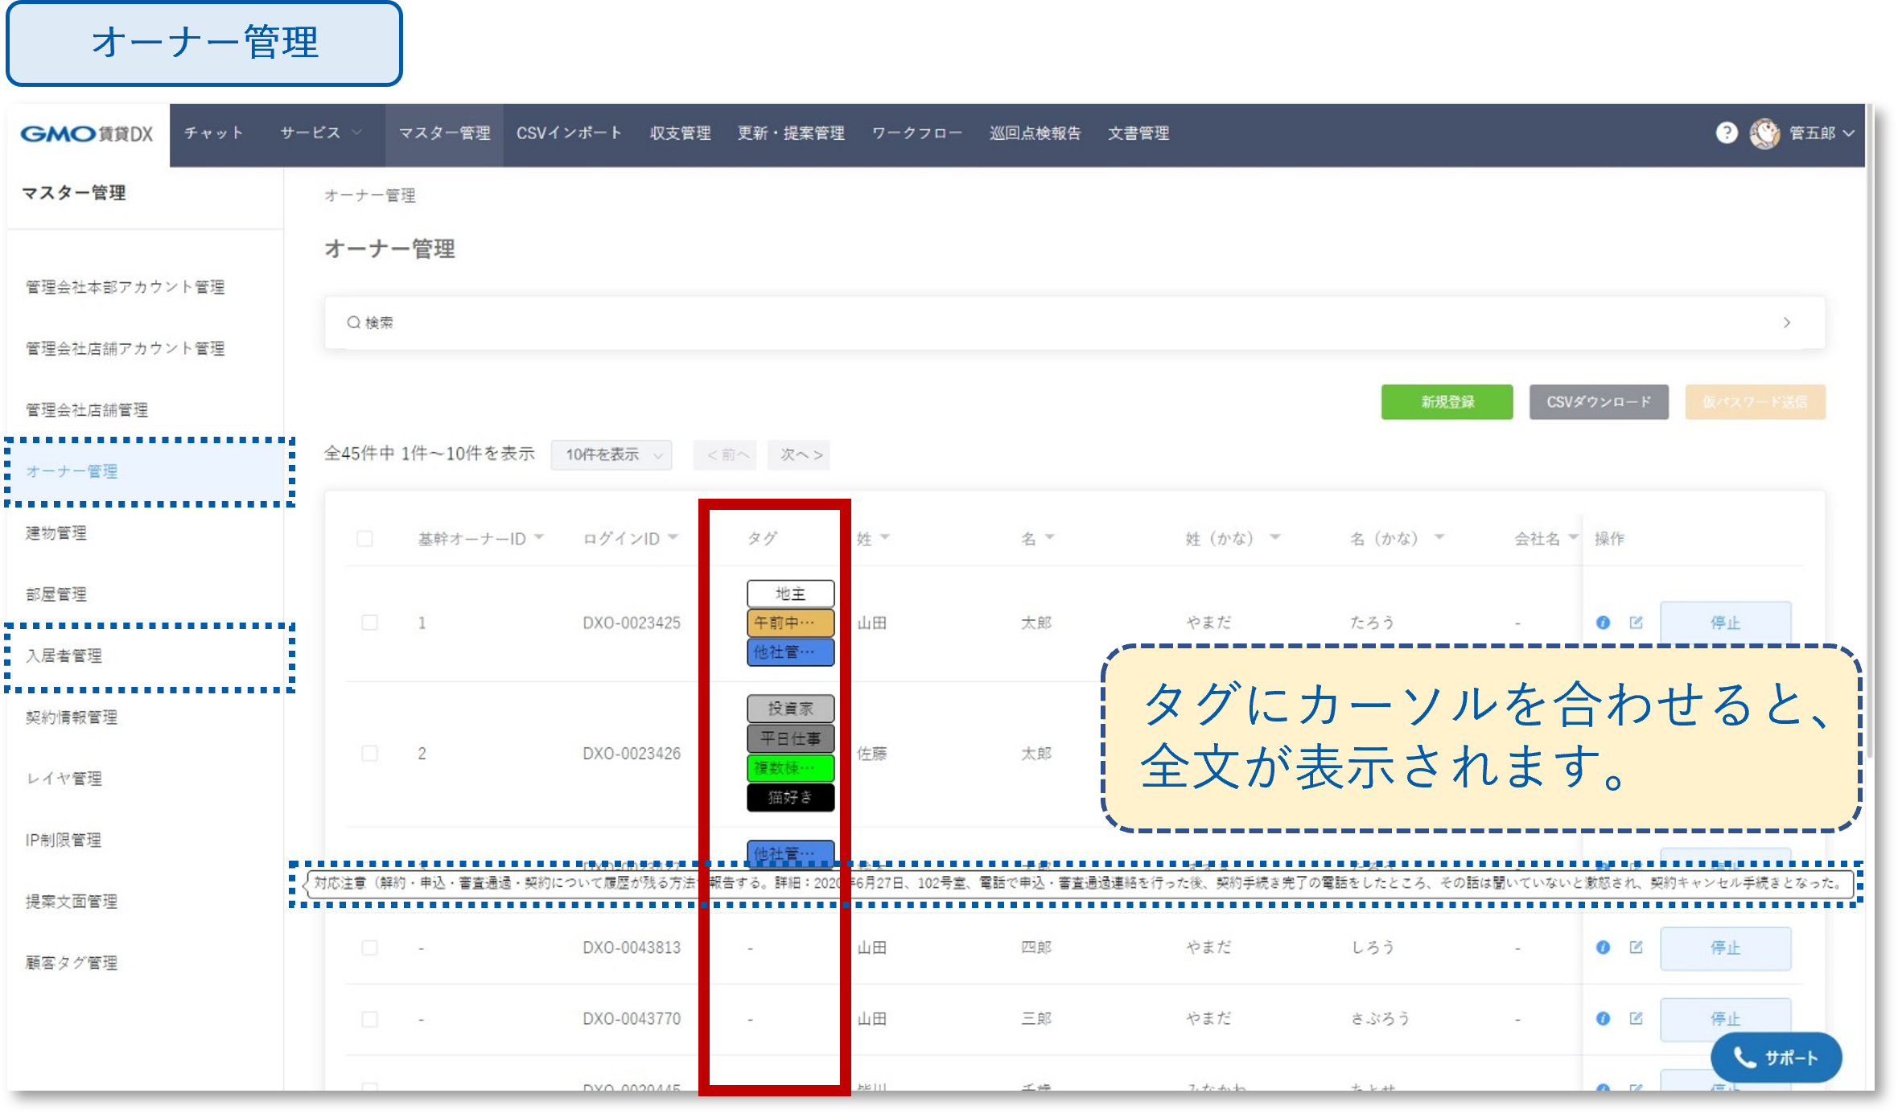Click the info icon for owner DXO-0043770
1898x1114 pixels.
coord(1603,1018)
